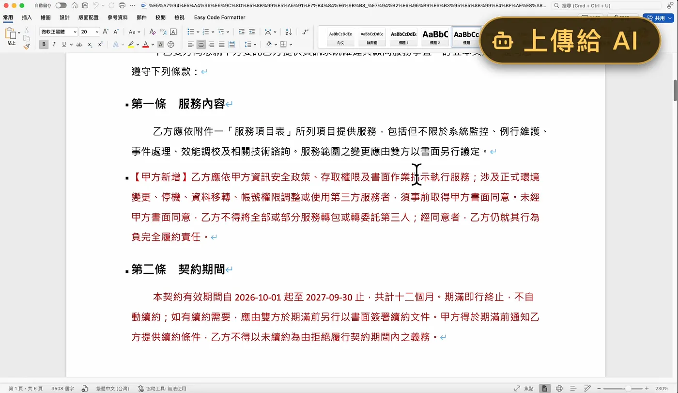Open the Easy Code Formatter tab
Image resolution: width=678 pixels, height=393 pixels.
219,17
